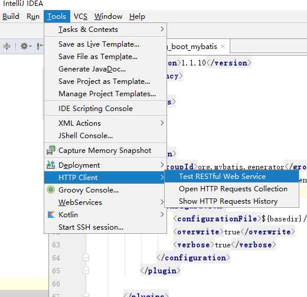Choose Save as Live Template
Image resolution: width=307 pixels, height=297 pixels.
(x=106, y=44)
